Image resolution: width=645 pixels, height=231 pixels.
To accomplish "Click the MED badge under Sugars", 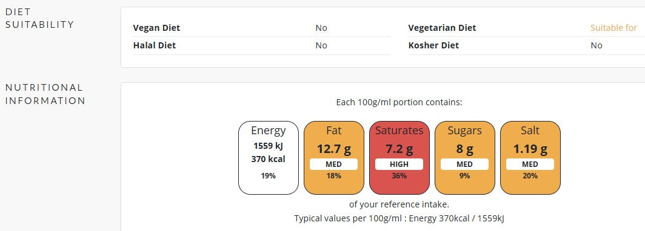I will click(x=464, y=164).
